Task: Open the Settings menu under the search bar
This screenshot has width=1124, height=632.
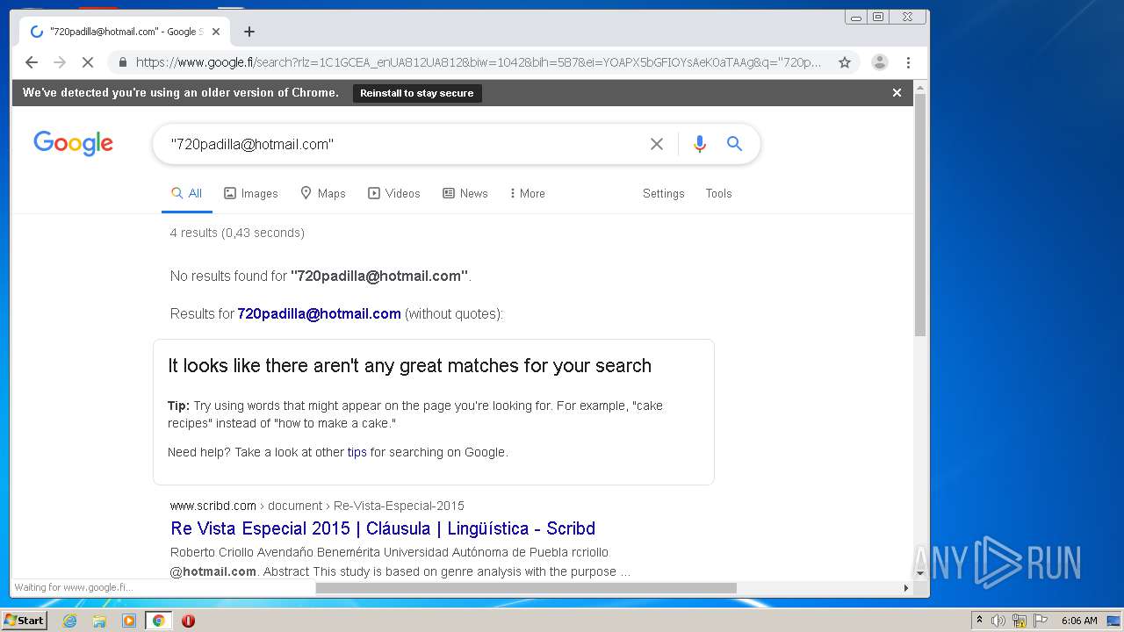Action: 664,193
